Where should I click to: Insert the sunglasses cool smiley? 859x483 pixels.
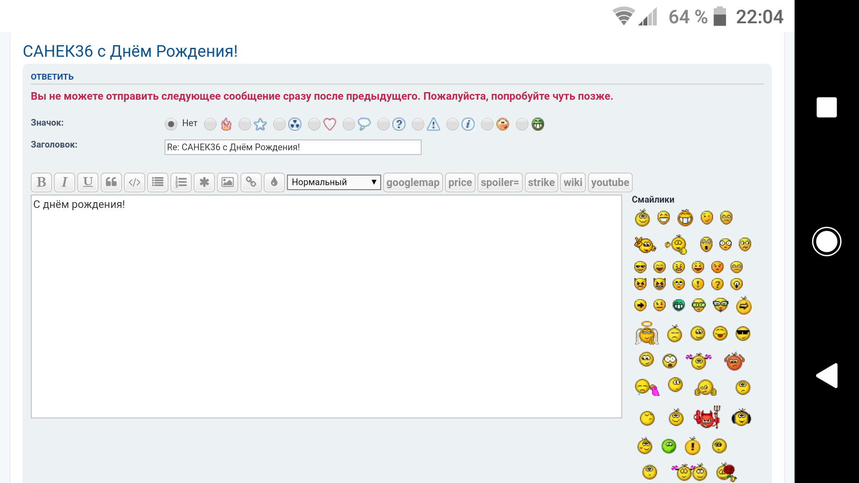coord(743,334)
